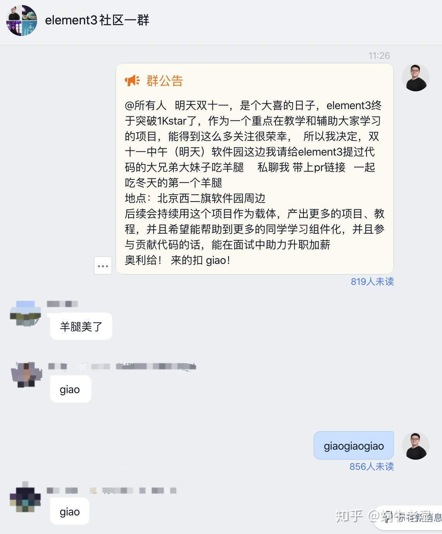Open avatar of the 羊腿美了 sender
442x534 pixels.
[x=25, y=314]
